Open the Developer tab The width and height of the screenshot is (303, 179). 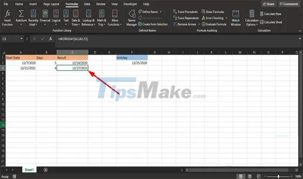(130, 4)
